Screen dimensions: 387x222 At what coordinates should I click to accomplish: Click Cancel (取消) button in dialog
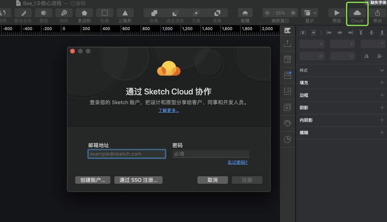[x=212, y=180]
